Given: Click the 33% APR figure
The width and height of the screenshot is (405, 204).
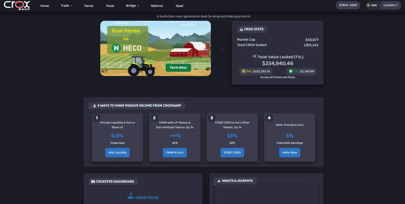Looking at the screenshot, I should (x=232, y=136).
